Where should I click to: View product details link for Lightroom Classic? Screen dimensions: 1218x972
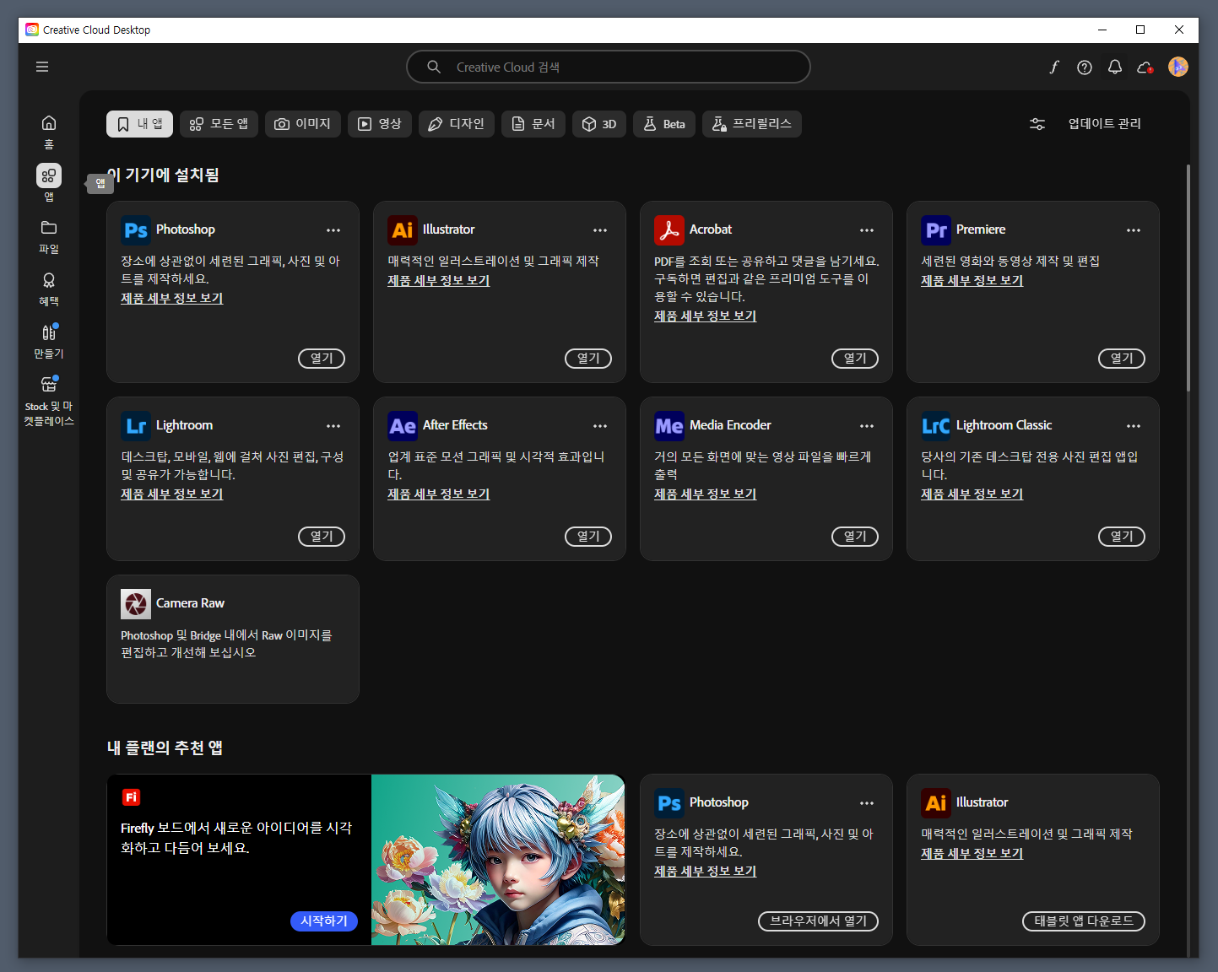coord(972,494)
